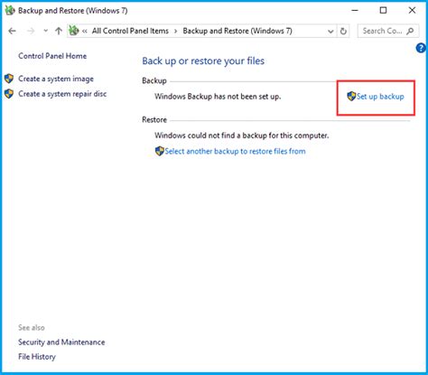The image size is (428, 375).
Task: Click the Back navigation arrow
Action: click(12, 31)
